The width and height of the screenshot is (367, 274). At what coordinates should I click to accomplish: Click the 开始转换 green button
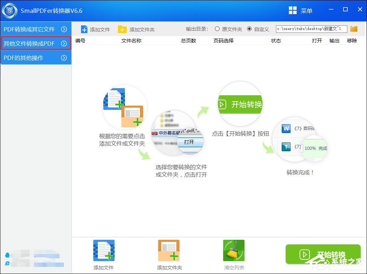(323, 254)
